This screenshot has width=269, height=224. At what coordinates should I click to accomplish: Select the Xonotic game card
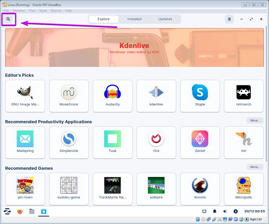[200, 189]
